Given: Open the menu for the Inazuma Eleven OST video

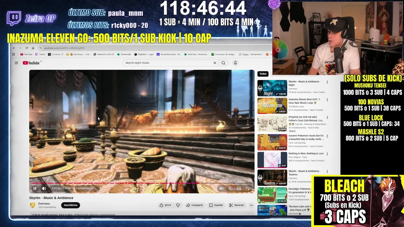Looking at the screenshot, I should [x=327, y=100].
